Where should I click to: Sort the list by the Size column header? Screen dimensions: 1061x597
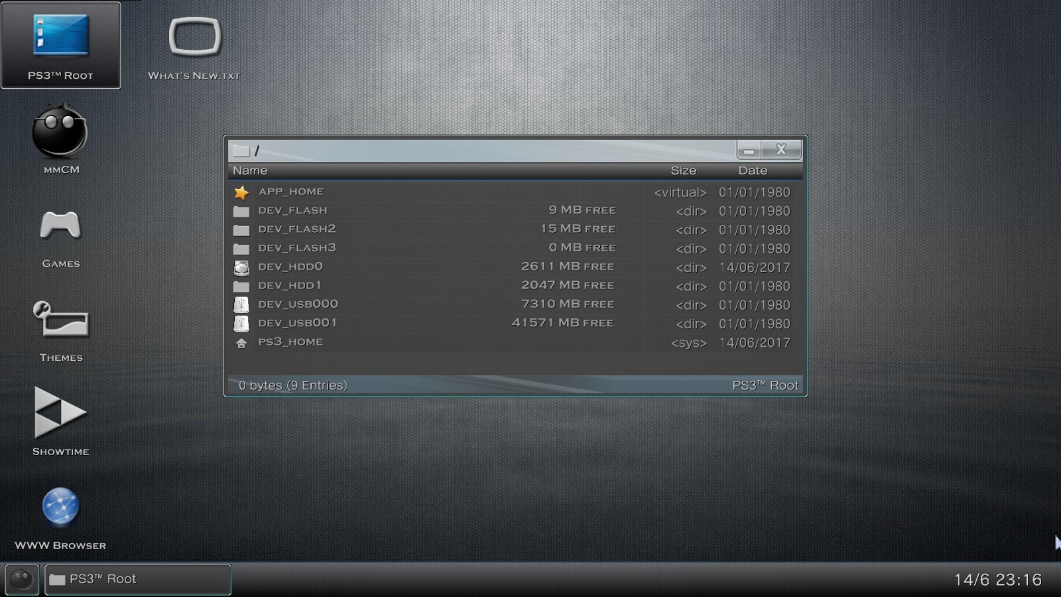684,170
